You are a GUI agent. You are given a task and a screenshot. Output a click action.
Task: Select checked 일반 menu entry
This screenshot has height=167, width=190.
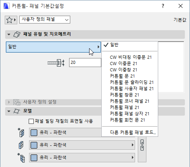[130, 45]
